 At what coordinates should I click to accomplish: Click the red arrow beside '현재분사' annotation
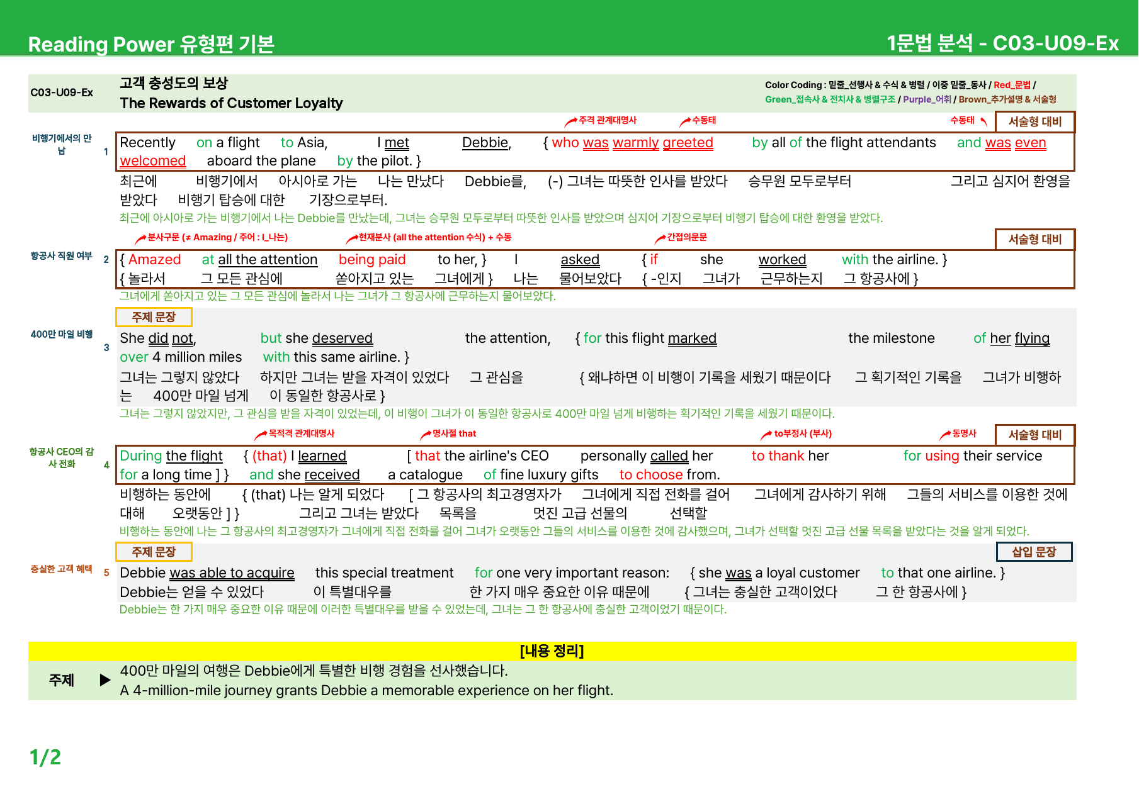(353, 238)
